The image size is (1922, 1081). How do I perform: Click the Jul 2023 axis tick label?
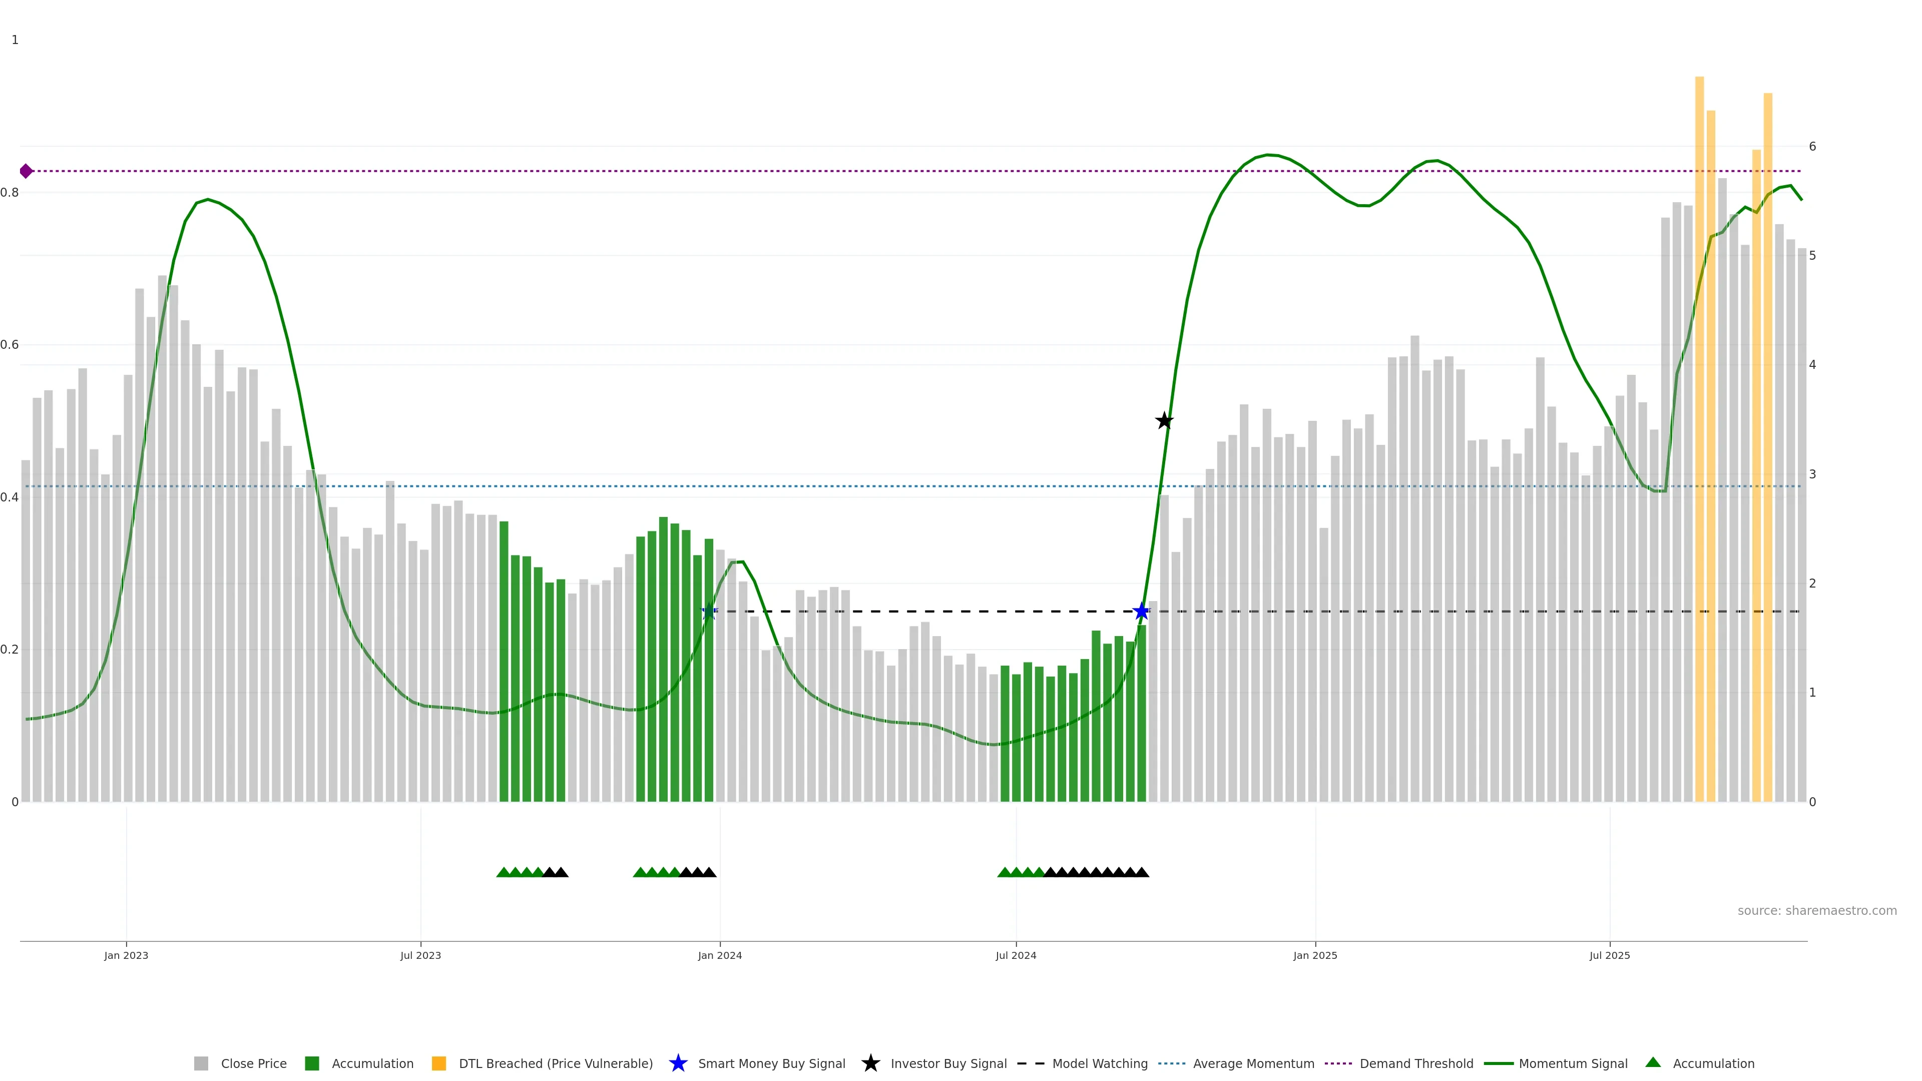(420, 956)
